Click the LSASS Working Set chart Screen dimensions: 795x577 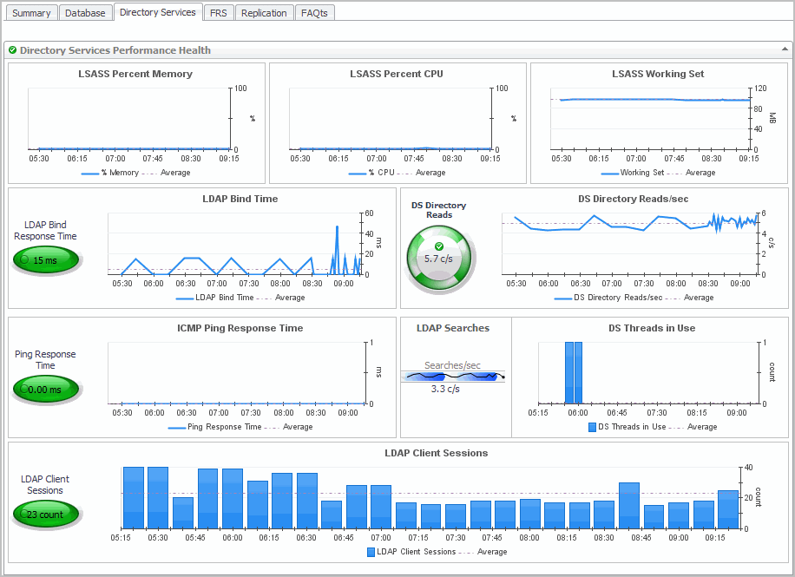651,119
